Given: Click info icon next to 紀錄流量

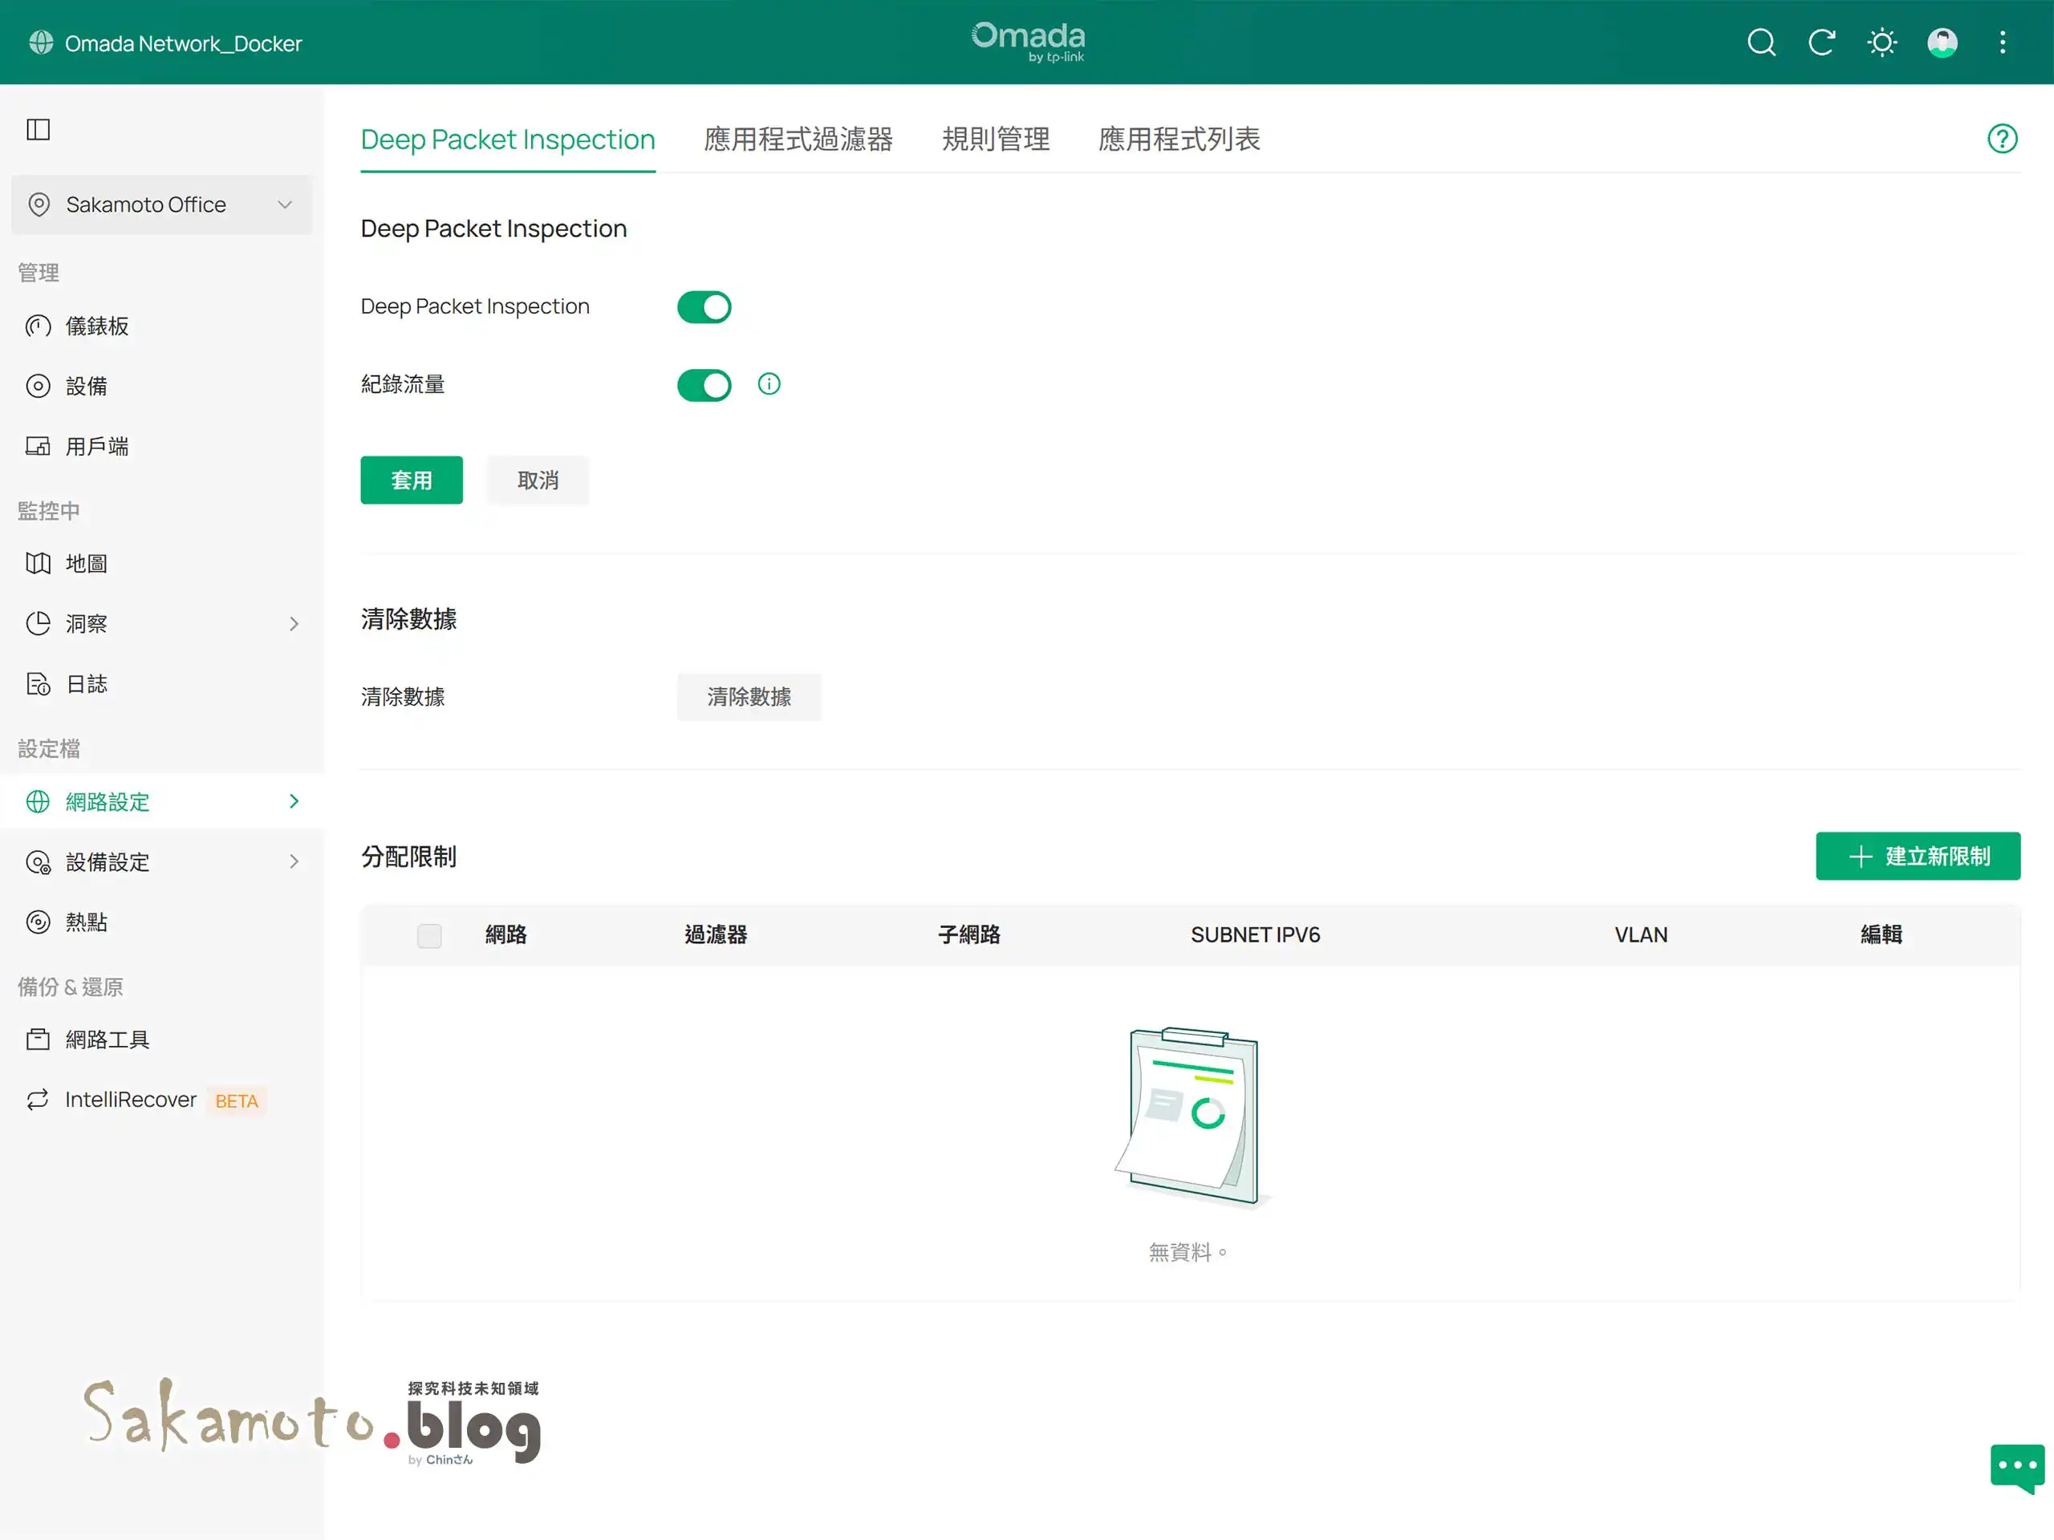Looking at the screenshot, I should click(769, 384).
